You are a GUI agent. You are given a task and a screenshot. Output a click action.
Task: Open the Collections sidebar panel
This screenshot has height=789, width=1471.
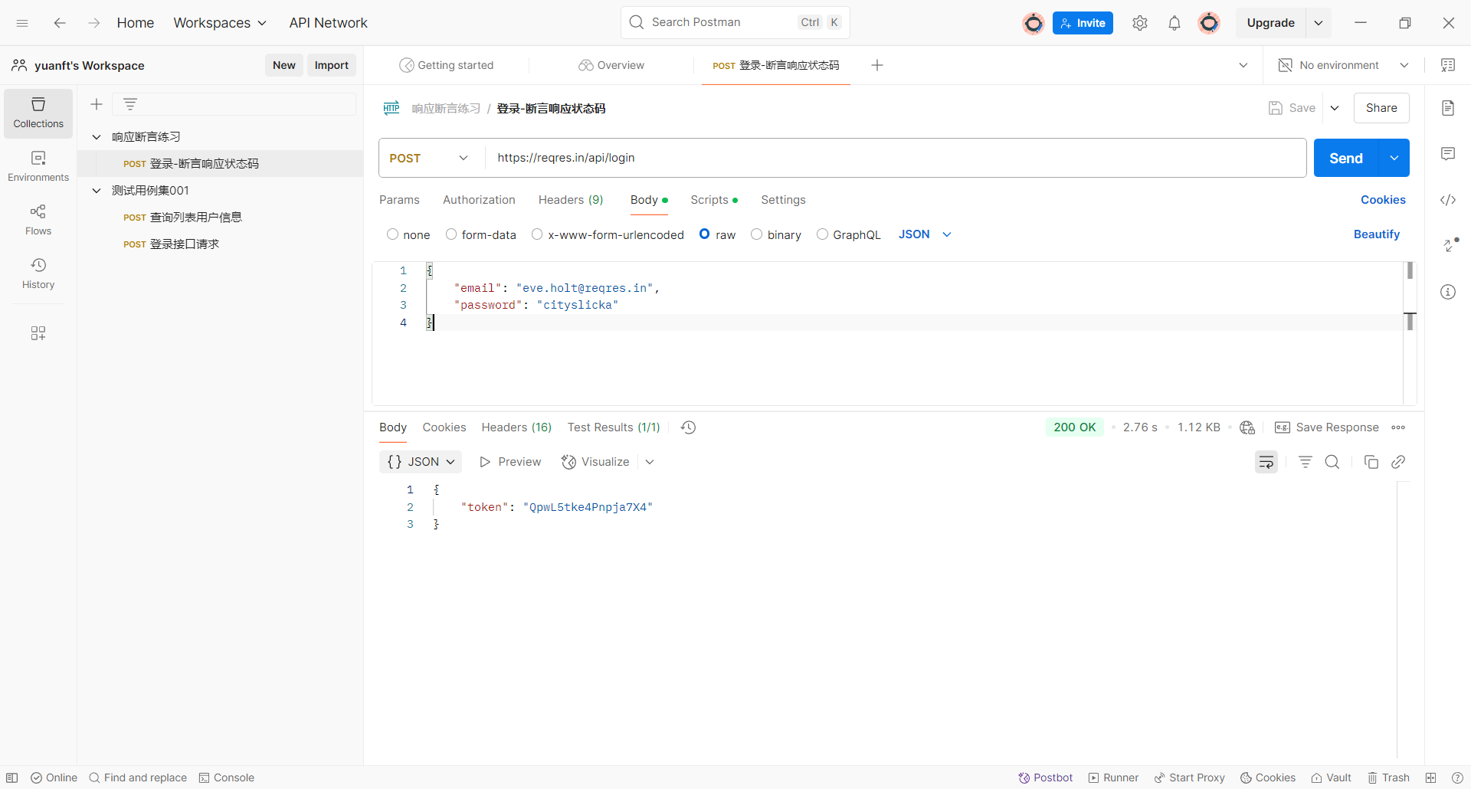pos(38,113)
